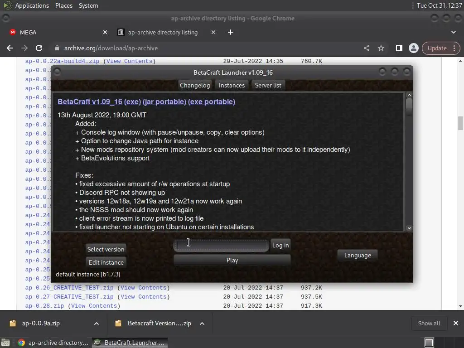Expand options for ap-0.0.9a.zip download
Screen dimensions: 464x348
click(97, 324)
